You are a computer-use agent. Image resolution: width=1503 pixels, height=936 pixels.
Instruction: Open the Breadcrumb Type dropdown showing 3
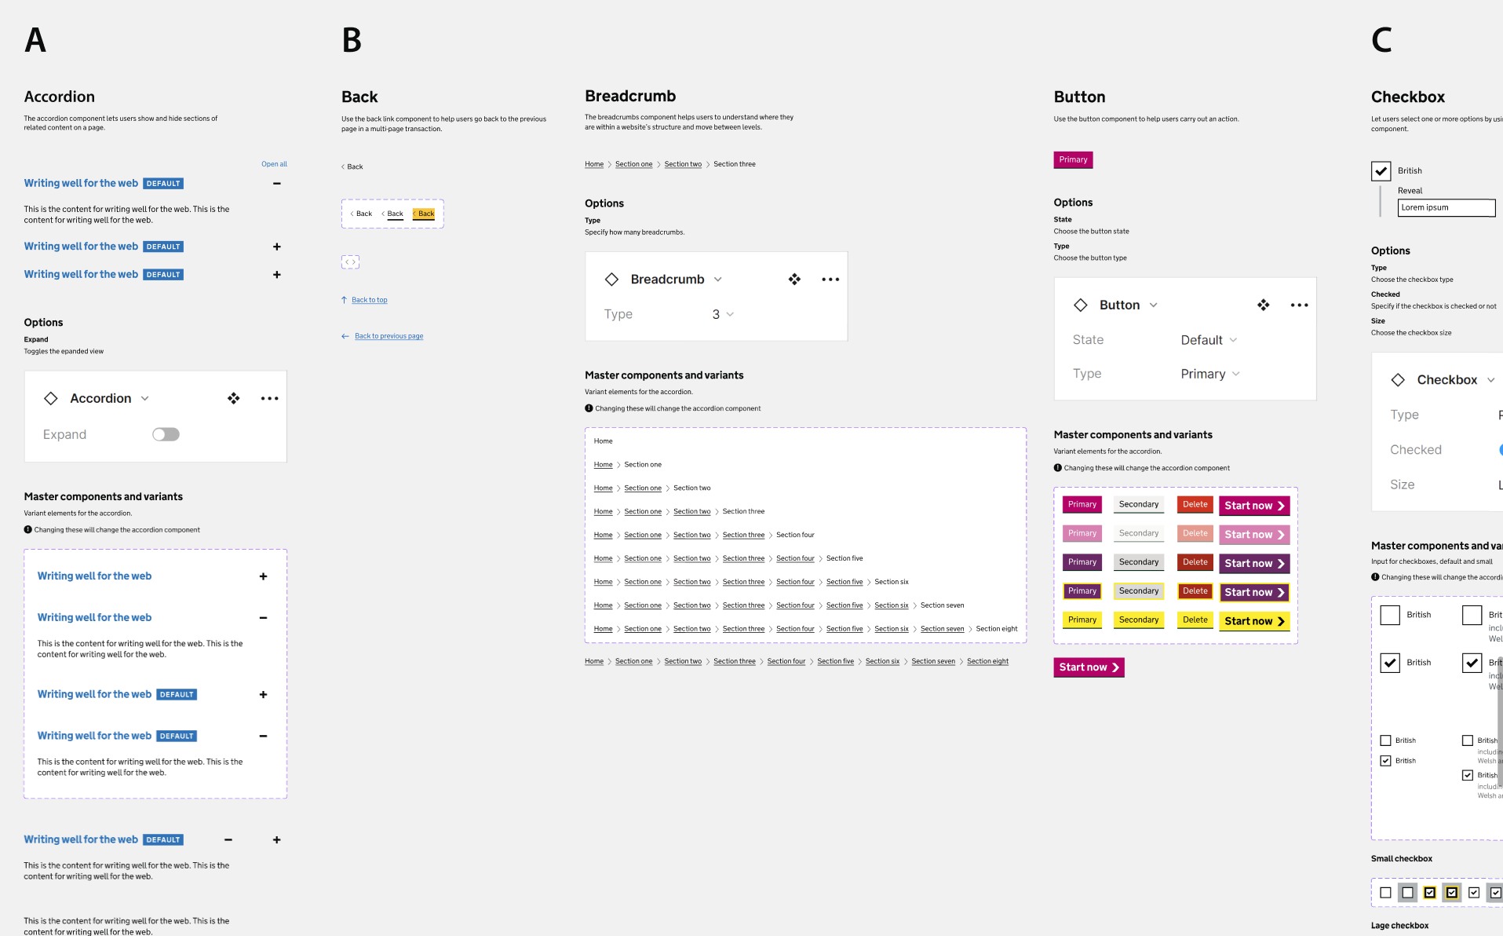pyautogui.click(x=722, y=315)
